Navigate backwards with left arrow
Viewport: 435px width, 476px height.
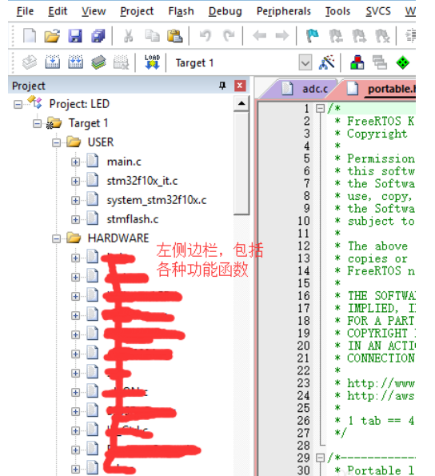pyautogui.click(x=259, y=35)
